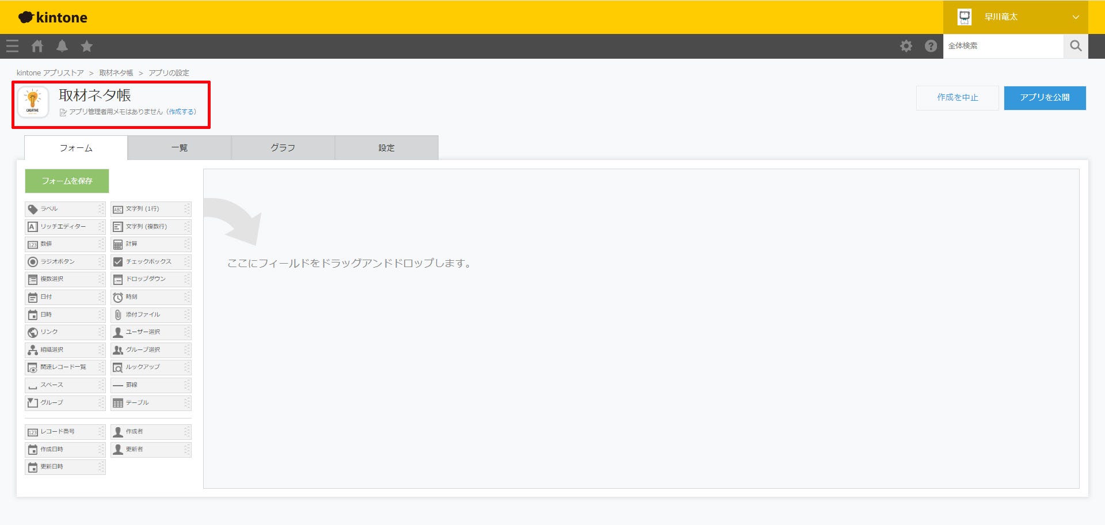Select the レコード番号 field item

65,432
